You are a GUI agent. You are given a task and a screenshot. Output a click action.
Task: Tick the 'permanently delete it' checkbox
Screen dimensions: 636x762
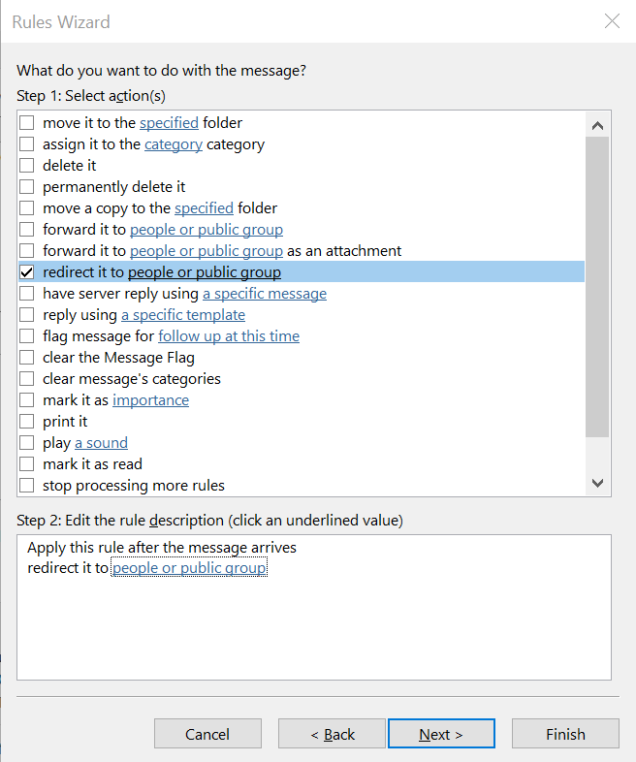point(27,186)
